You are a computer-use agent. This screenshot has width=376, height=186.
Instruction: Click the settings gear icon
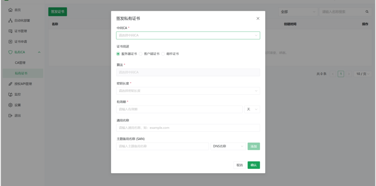pos(10,105)
